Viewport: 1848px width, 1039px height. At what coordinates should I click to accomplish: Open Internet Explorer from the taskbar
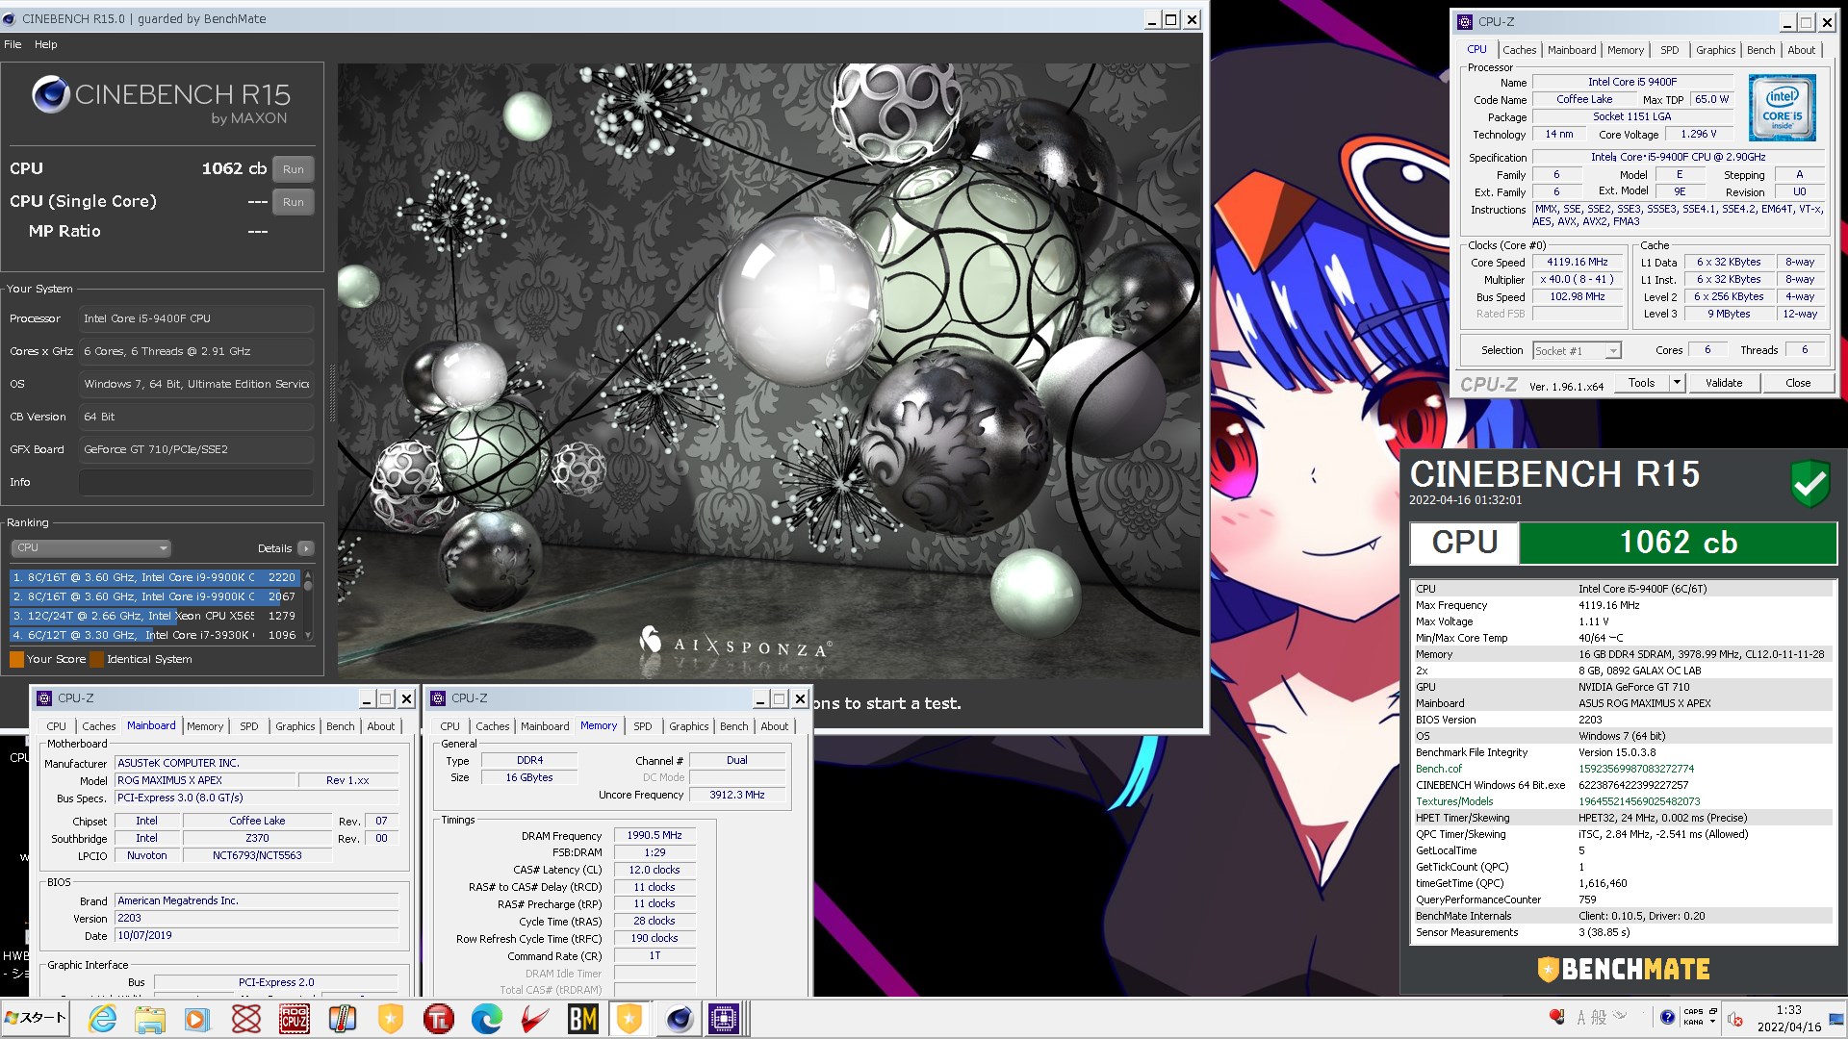[x=102, y=1019]
